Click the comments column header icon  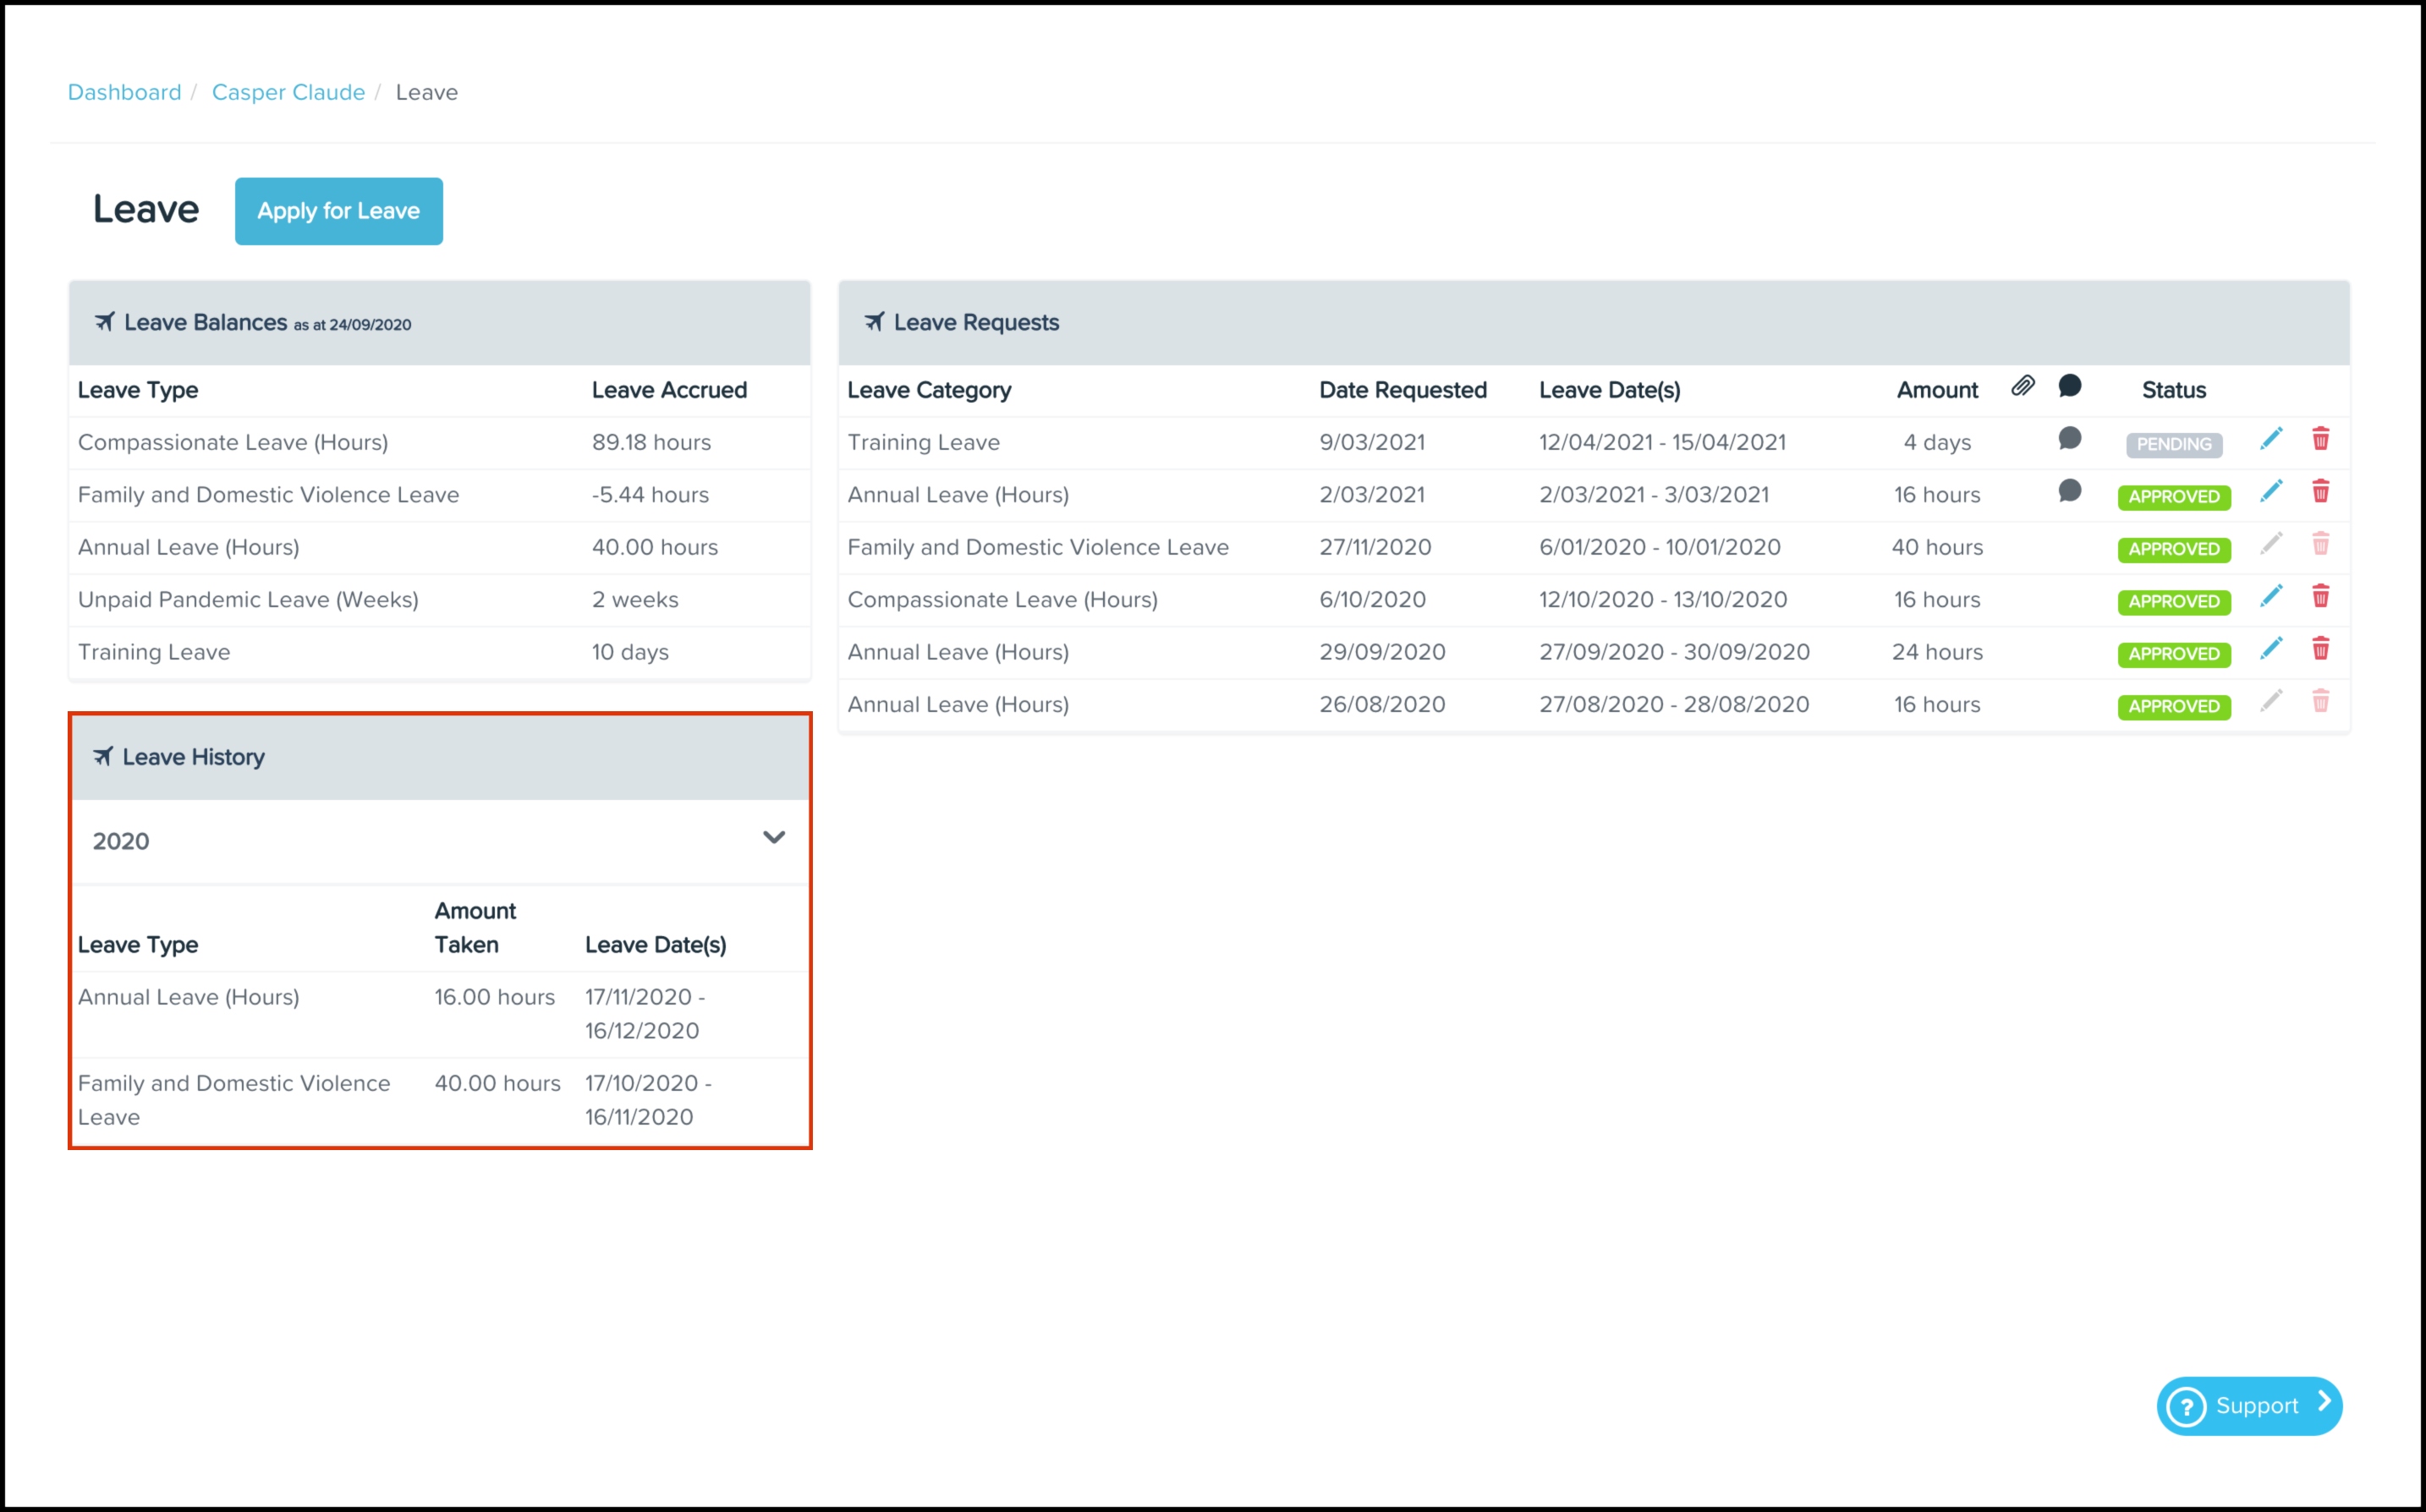(x=2069, y=386)
